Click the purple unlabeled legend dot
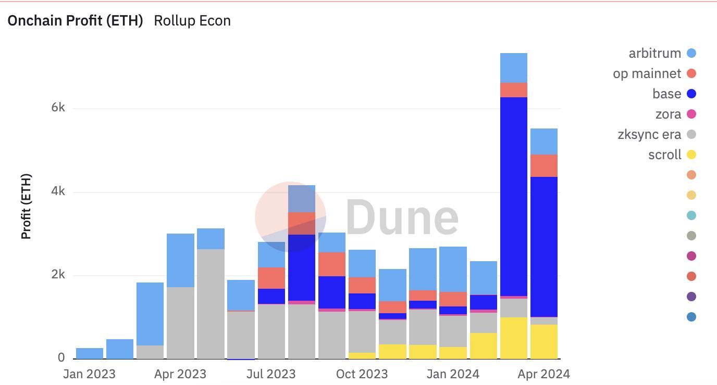717x385 pixels. [x=690, y=296]
